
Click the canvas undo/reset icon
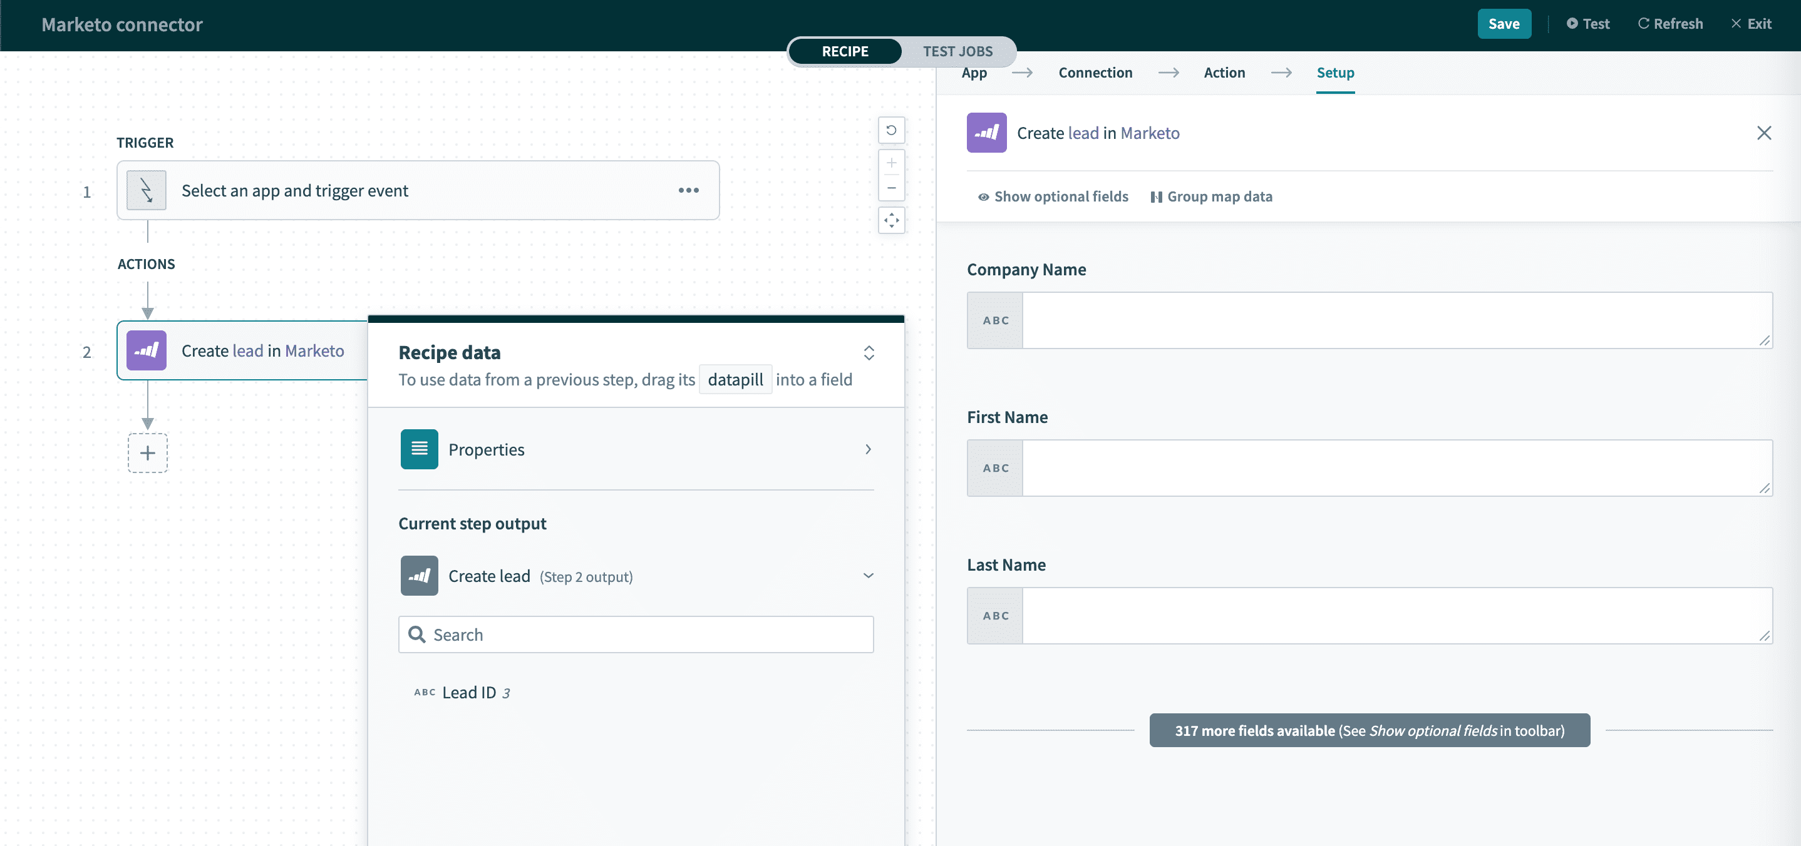[890, 130]
